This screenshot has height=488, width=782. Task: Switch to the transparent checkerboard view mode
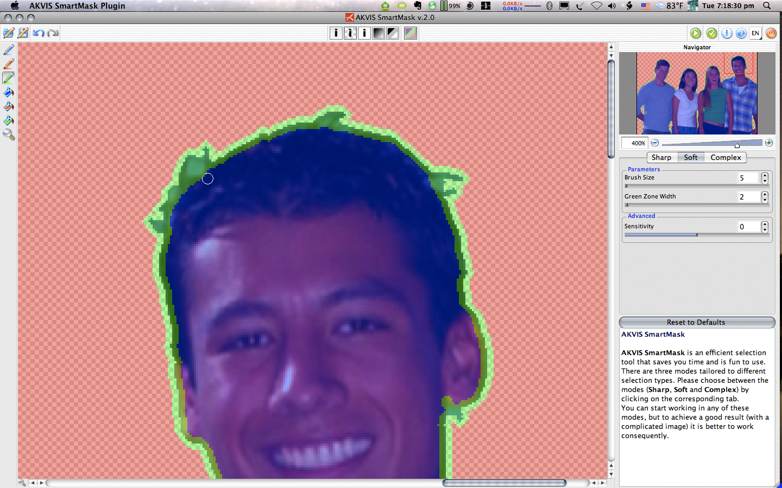350,33
